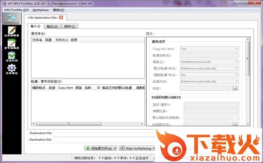Open the Start multiplexing arrow menu
The height and width of the screenshot is (163, 263).
coord(154,148)
